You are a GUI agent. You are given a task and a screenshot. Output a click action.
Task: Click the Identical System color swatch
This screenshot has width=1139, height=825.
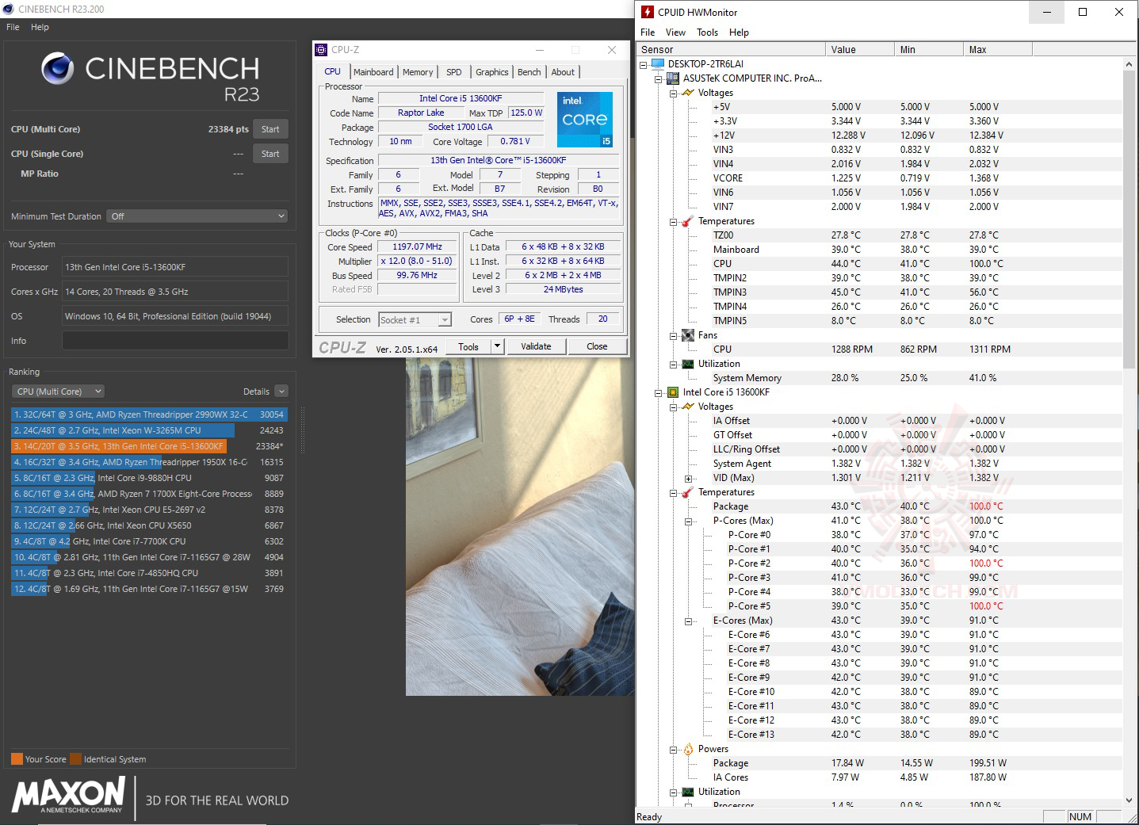tap(75, 759)
